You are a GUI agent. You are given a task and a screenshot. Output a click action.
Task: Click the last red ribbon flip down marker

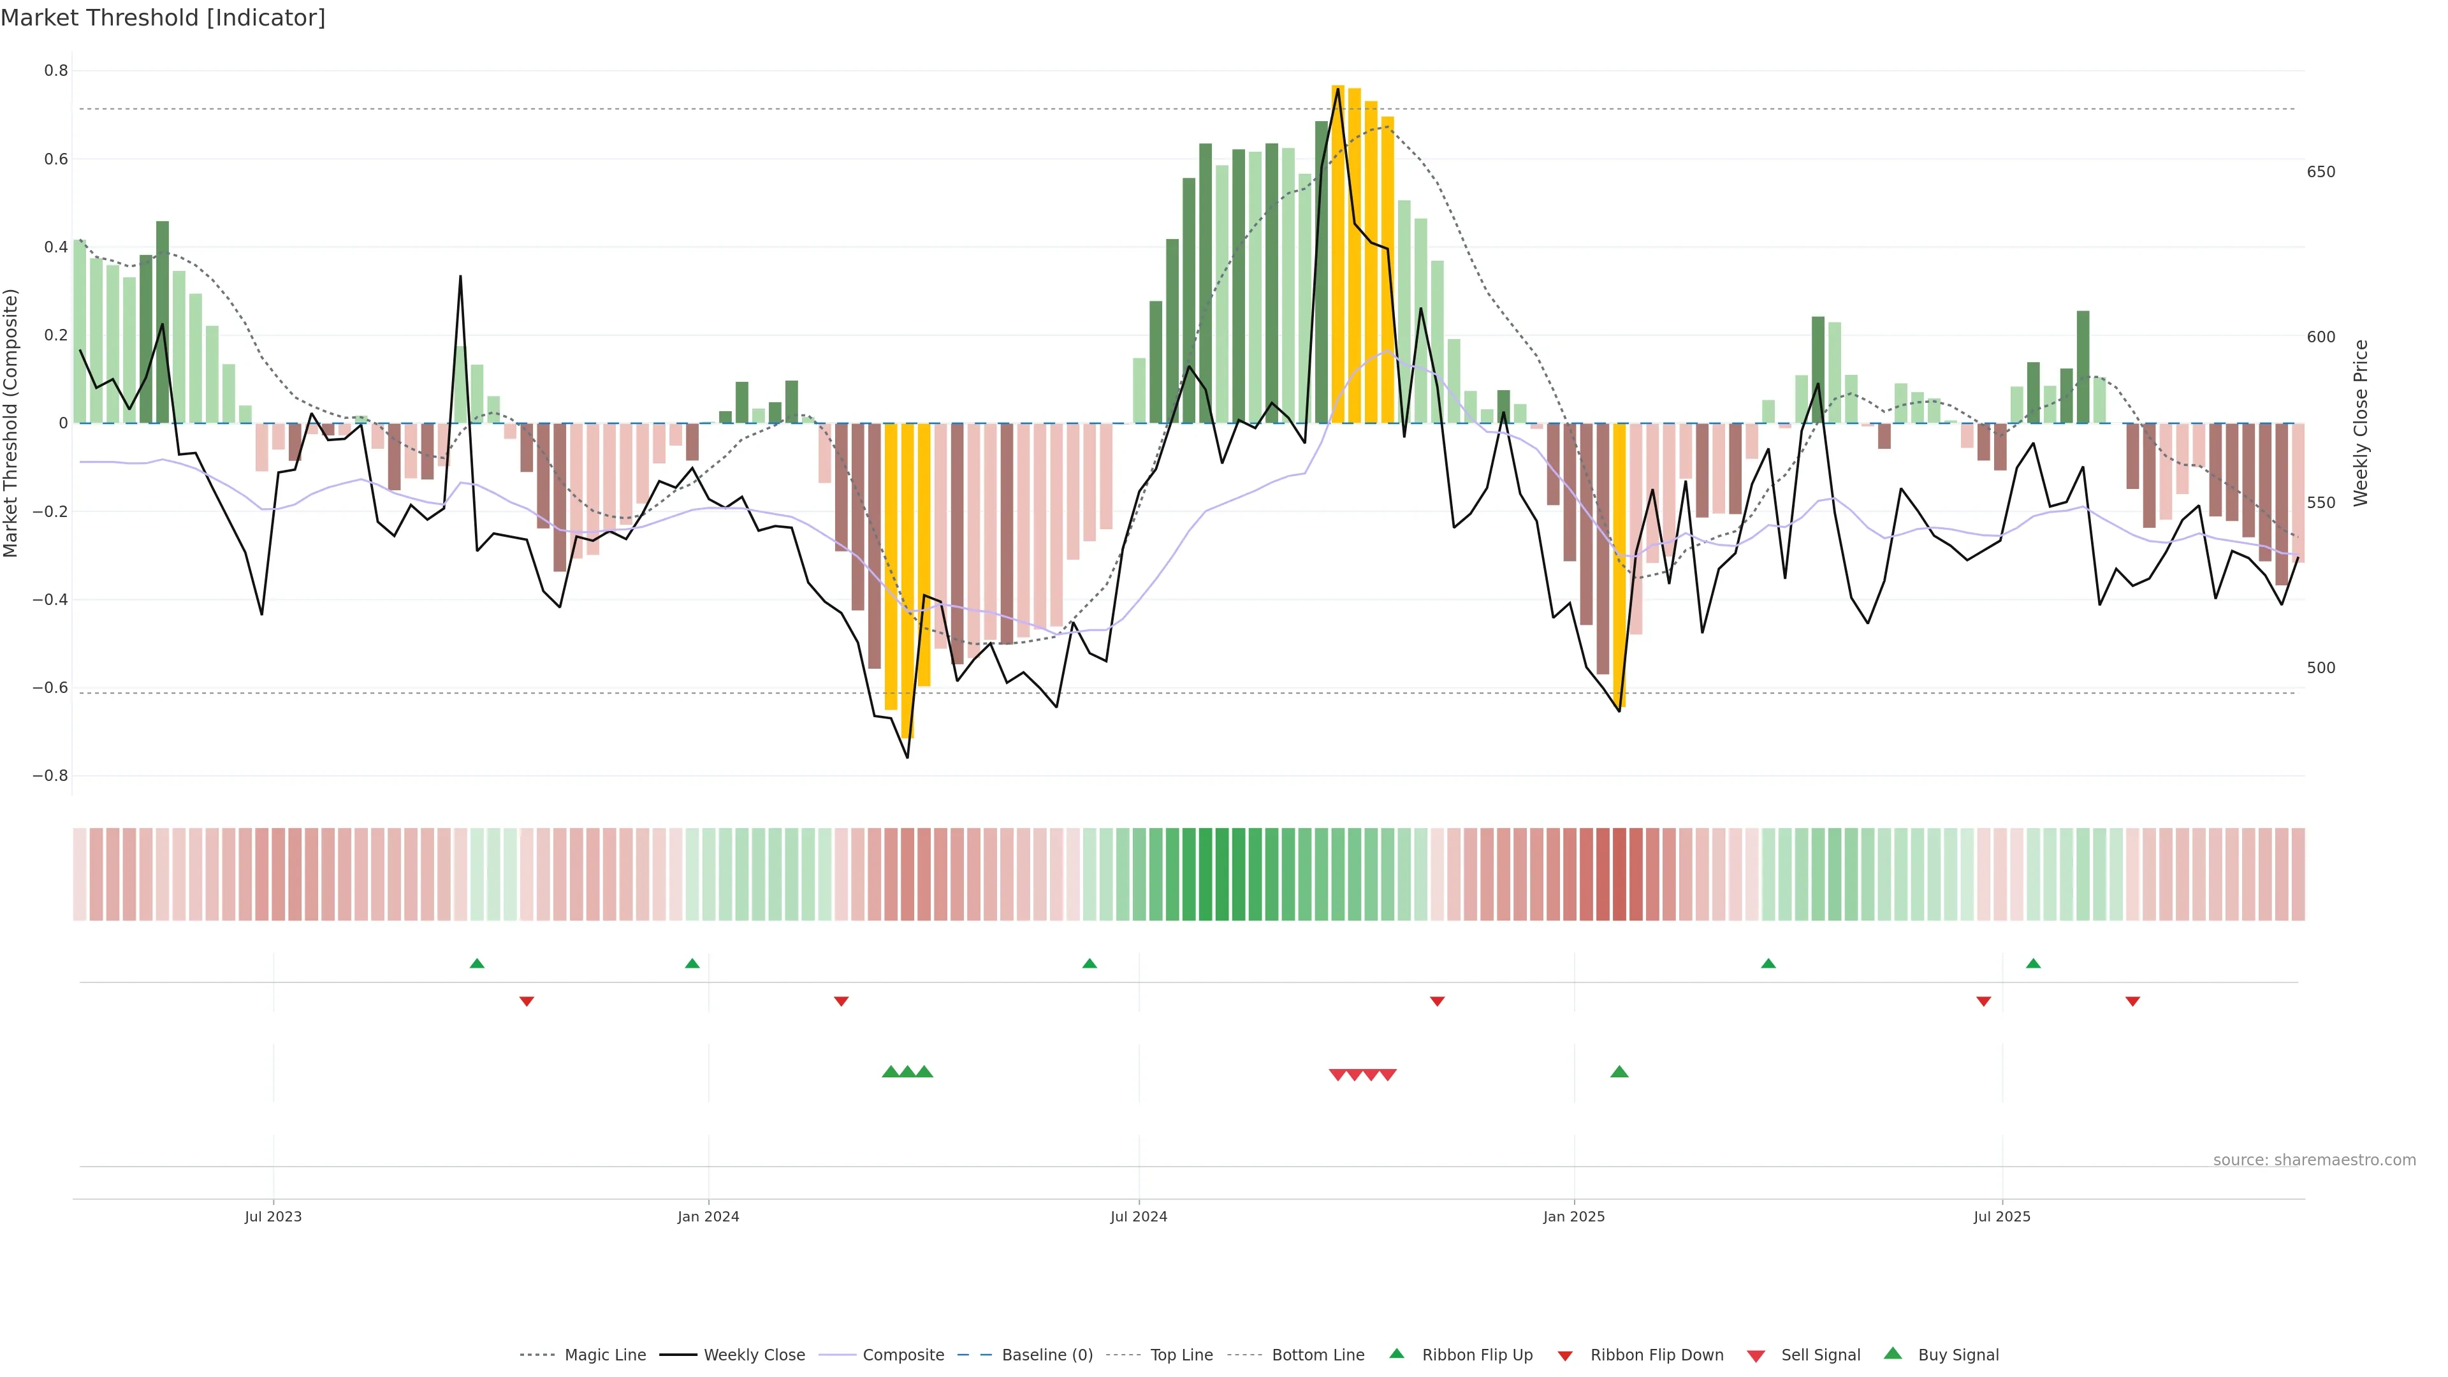[2132, 1001]
